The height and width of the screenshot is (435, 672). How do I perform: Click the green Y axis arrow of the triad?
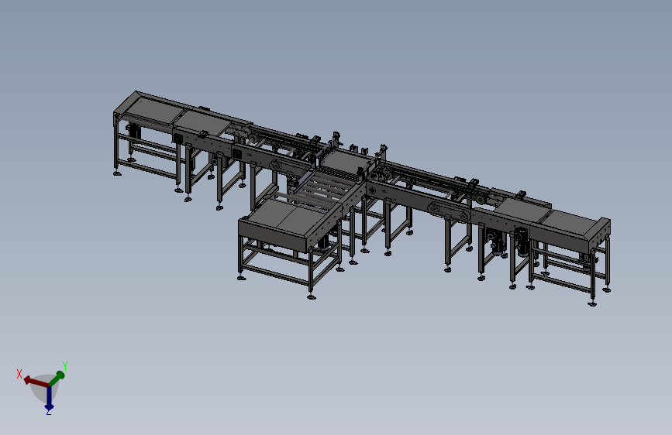point(57,378)
